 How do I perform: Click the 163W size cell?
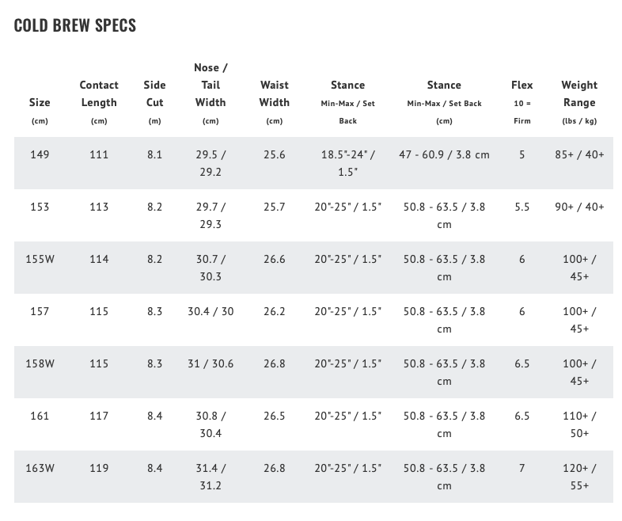[40, 468]
